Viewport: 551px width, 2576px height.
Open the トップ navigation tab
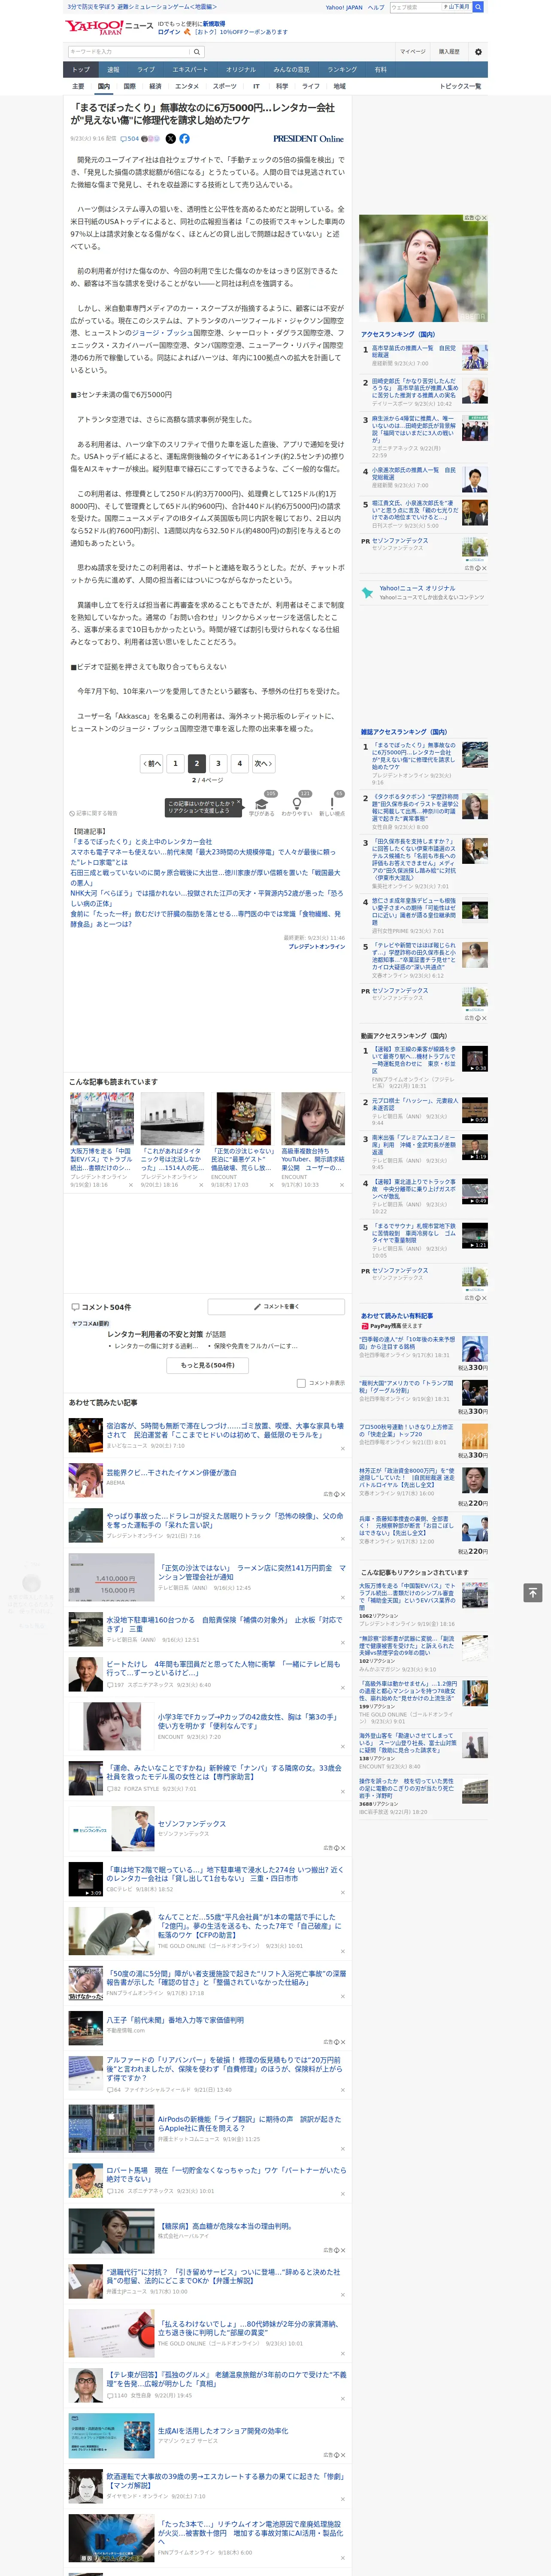81,70
